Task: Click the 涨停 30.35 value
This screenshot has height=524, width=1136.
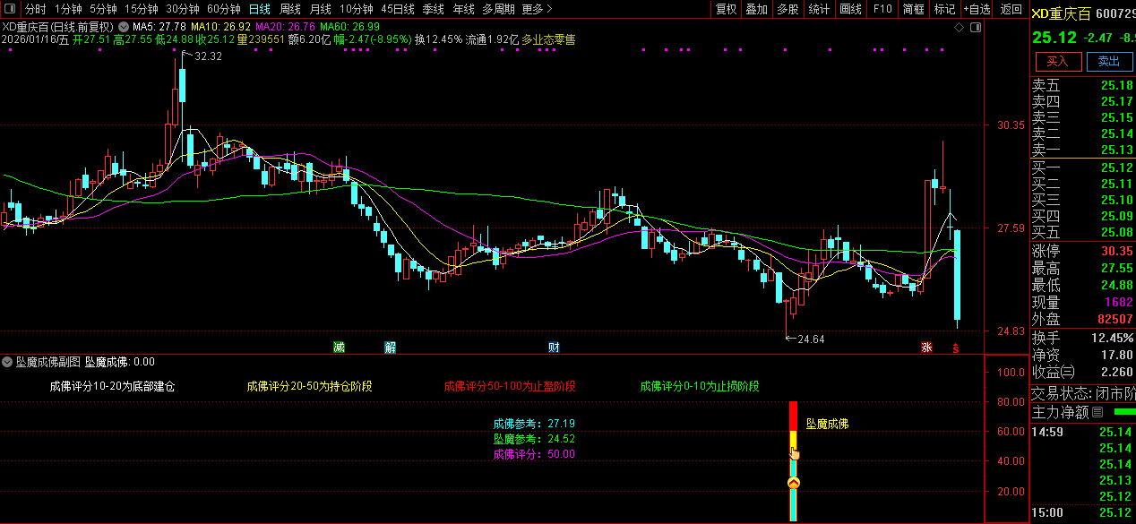Action: pos(1116,251)
